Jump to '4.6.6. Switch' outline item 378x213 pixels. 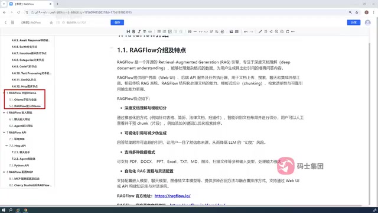pos(24,47)
